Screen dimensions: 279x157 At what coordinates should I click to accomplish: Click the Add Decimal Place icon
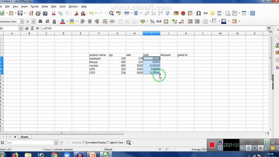(x=174, y=21)
